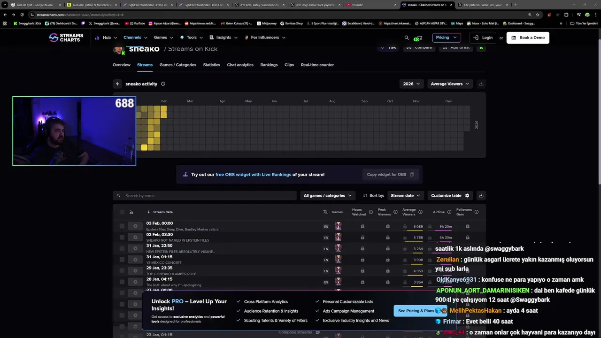Check the 28 Jan, 04:15 stream row
The width and height of the screenshot is (601, 338).
[122, 282]
